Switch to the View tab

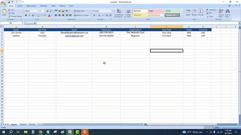71,6
